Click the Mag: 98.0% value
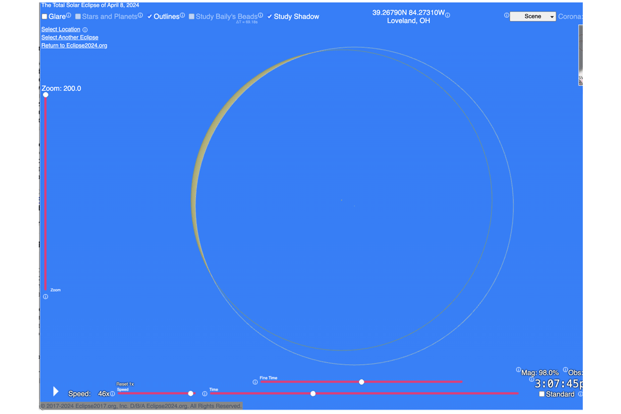 tap(540, 373)
